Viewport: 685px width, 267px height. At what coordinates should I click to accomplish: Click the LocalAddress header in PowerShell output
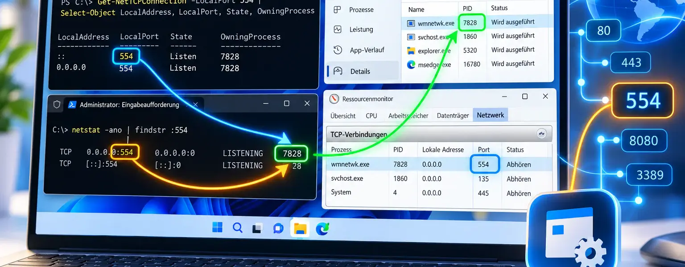pyautogui.click(x=83, y=37)
